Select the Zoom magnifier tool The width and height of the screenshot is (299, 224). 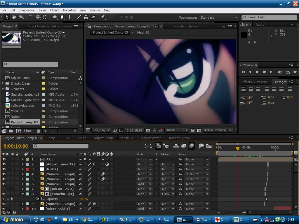[22, 17]
